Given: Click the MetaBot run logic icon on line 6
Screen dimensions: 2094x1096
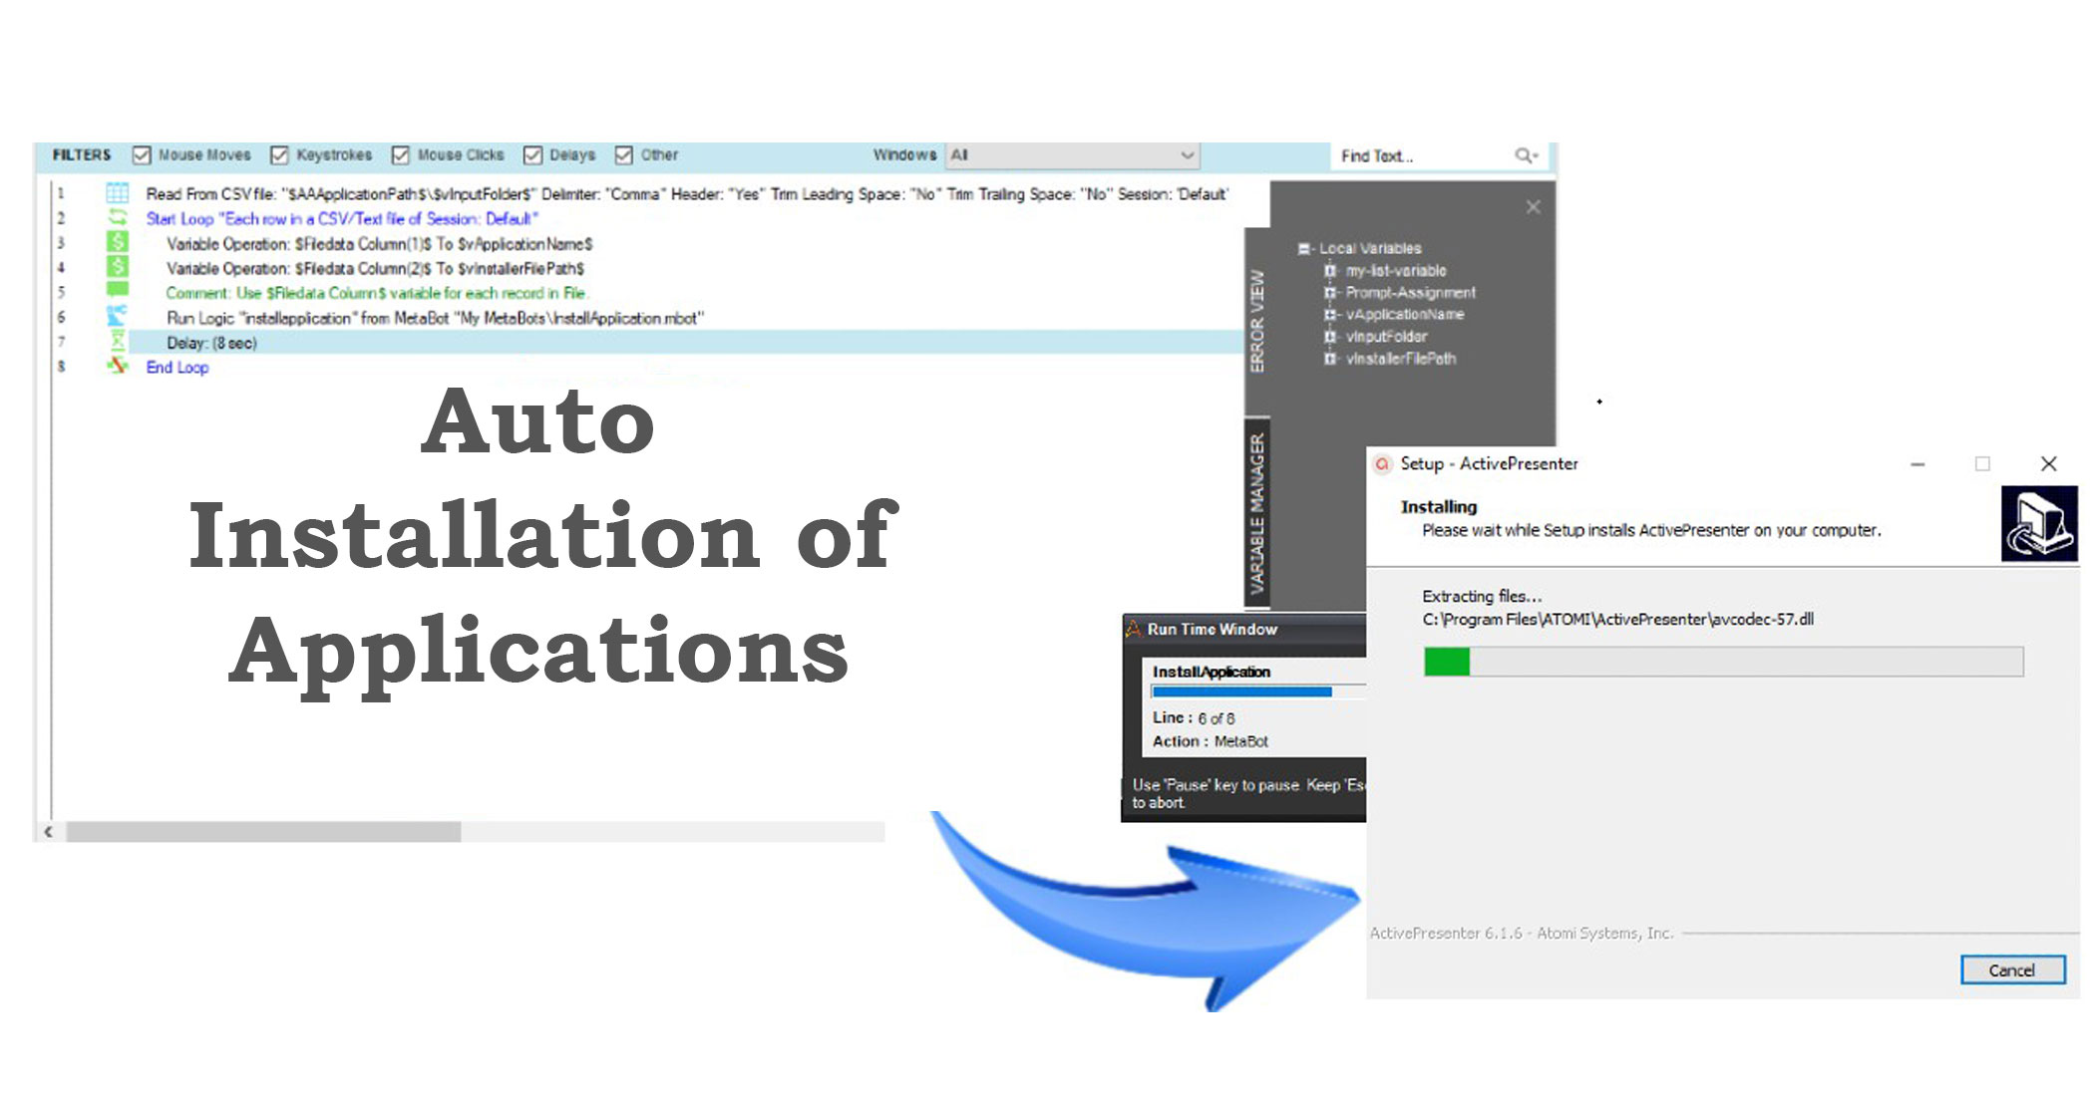Looking at the screenshot, I should point(118,316).
